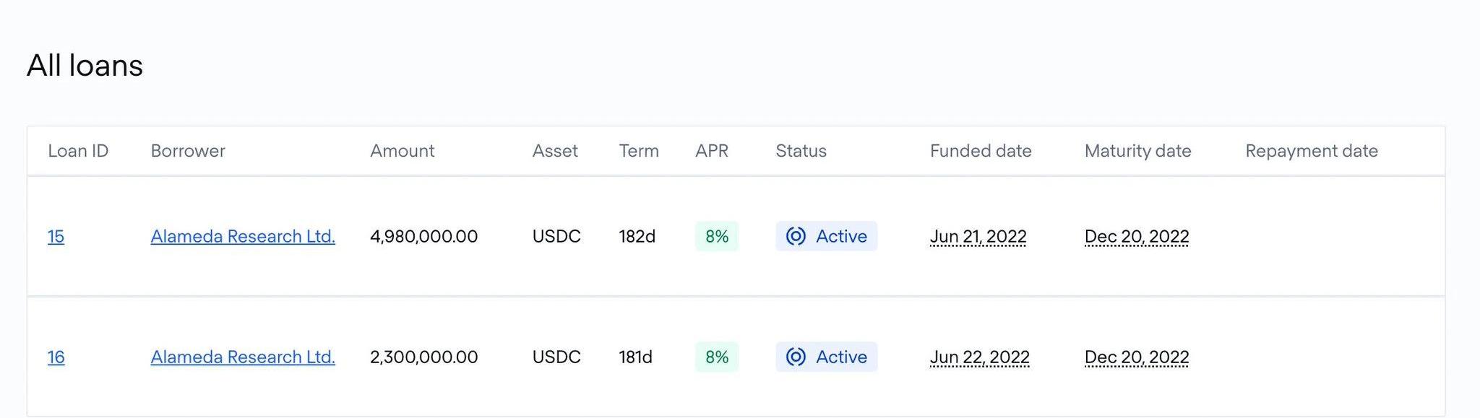The width and height of the screenshot is (1480, 418).
Task: Click the 8% APR badge on loan 16
Action: click(716, 357)
